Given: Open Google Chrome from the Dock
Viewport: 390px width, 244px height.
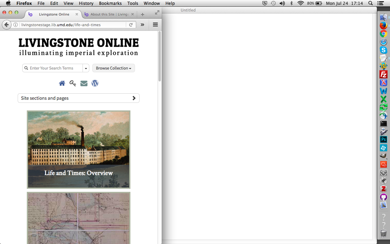Looking at the screenshot, I should tap(384, 34).
